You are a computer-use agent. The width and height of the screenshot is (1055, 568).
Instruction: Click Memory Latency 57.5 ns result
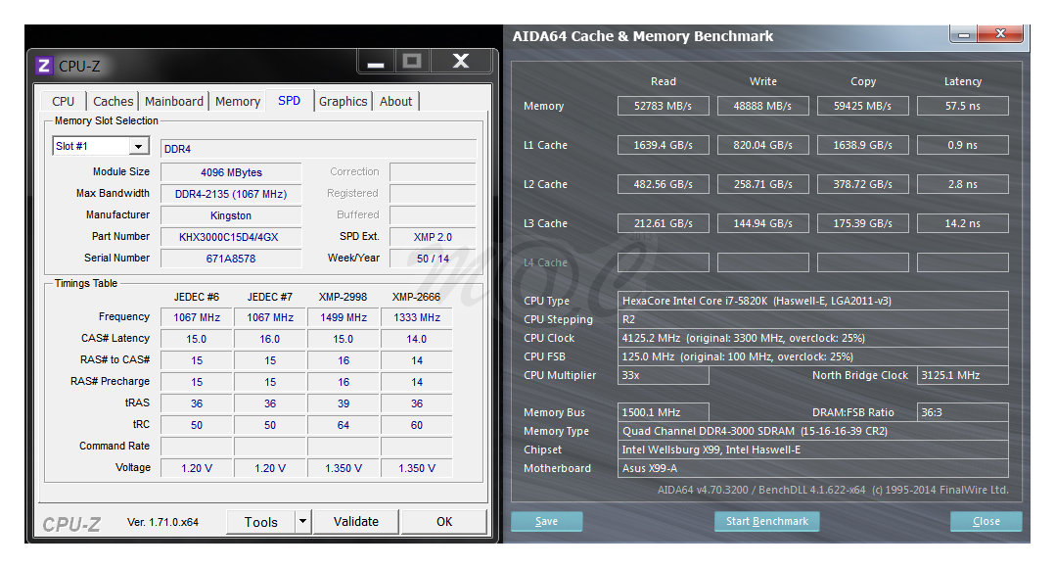coord(962,106)
